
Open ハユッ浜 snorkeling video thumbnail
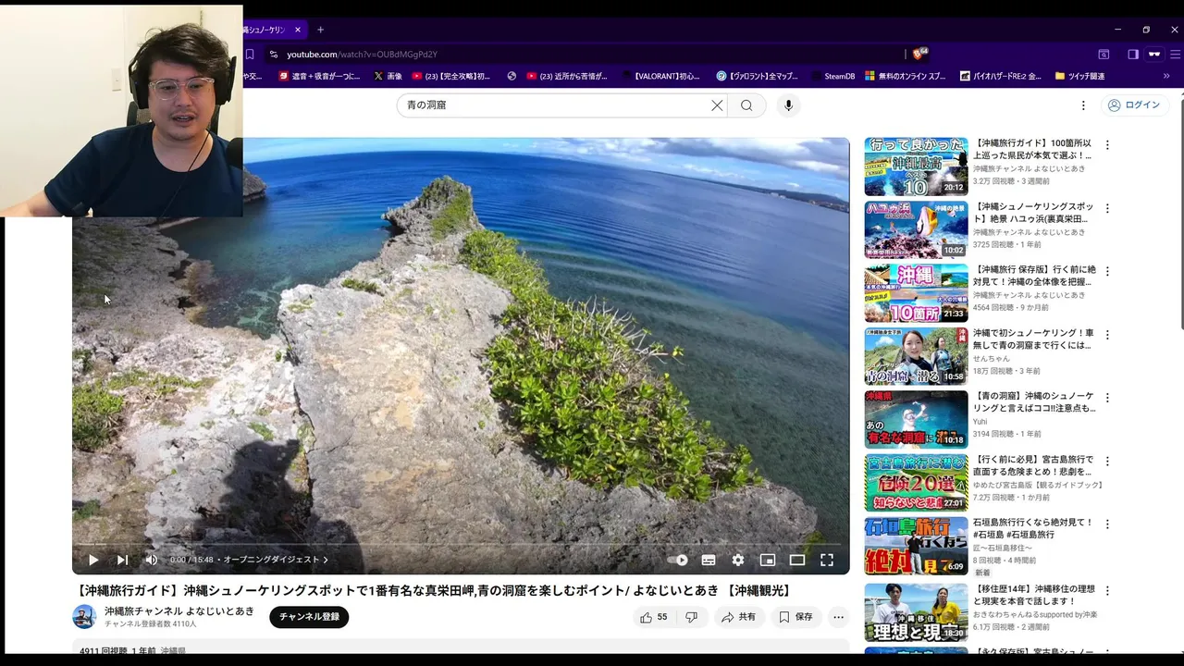916,229
